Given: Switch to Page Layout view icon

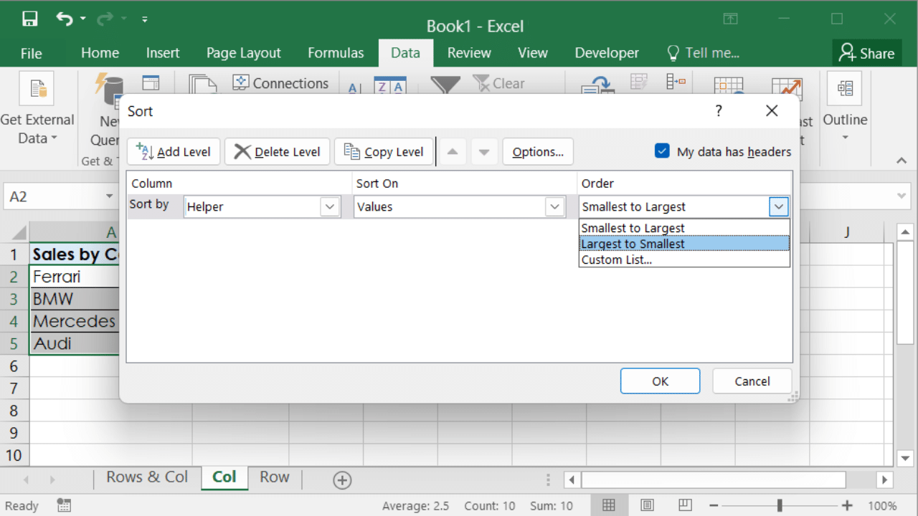Looking at the screenshot, I should pyautogui.click(x=647, y=505).
